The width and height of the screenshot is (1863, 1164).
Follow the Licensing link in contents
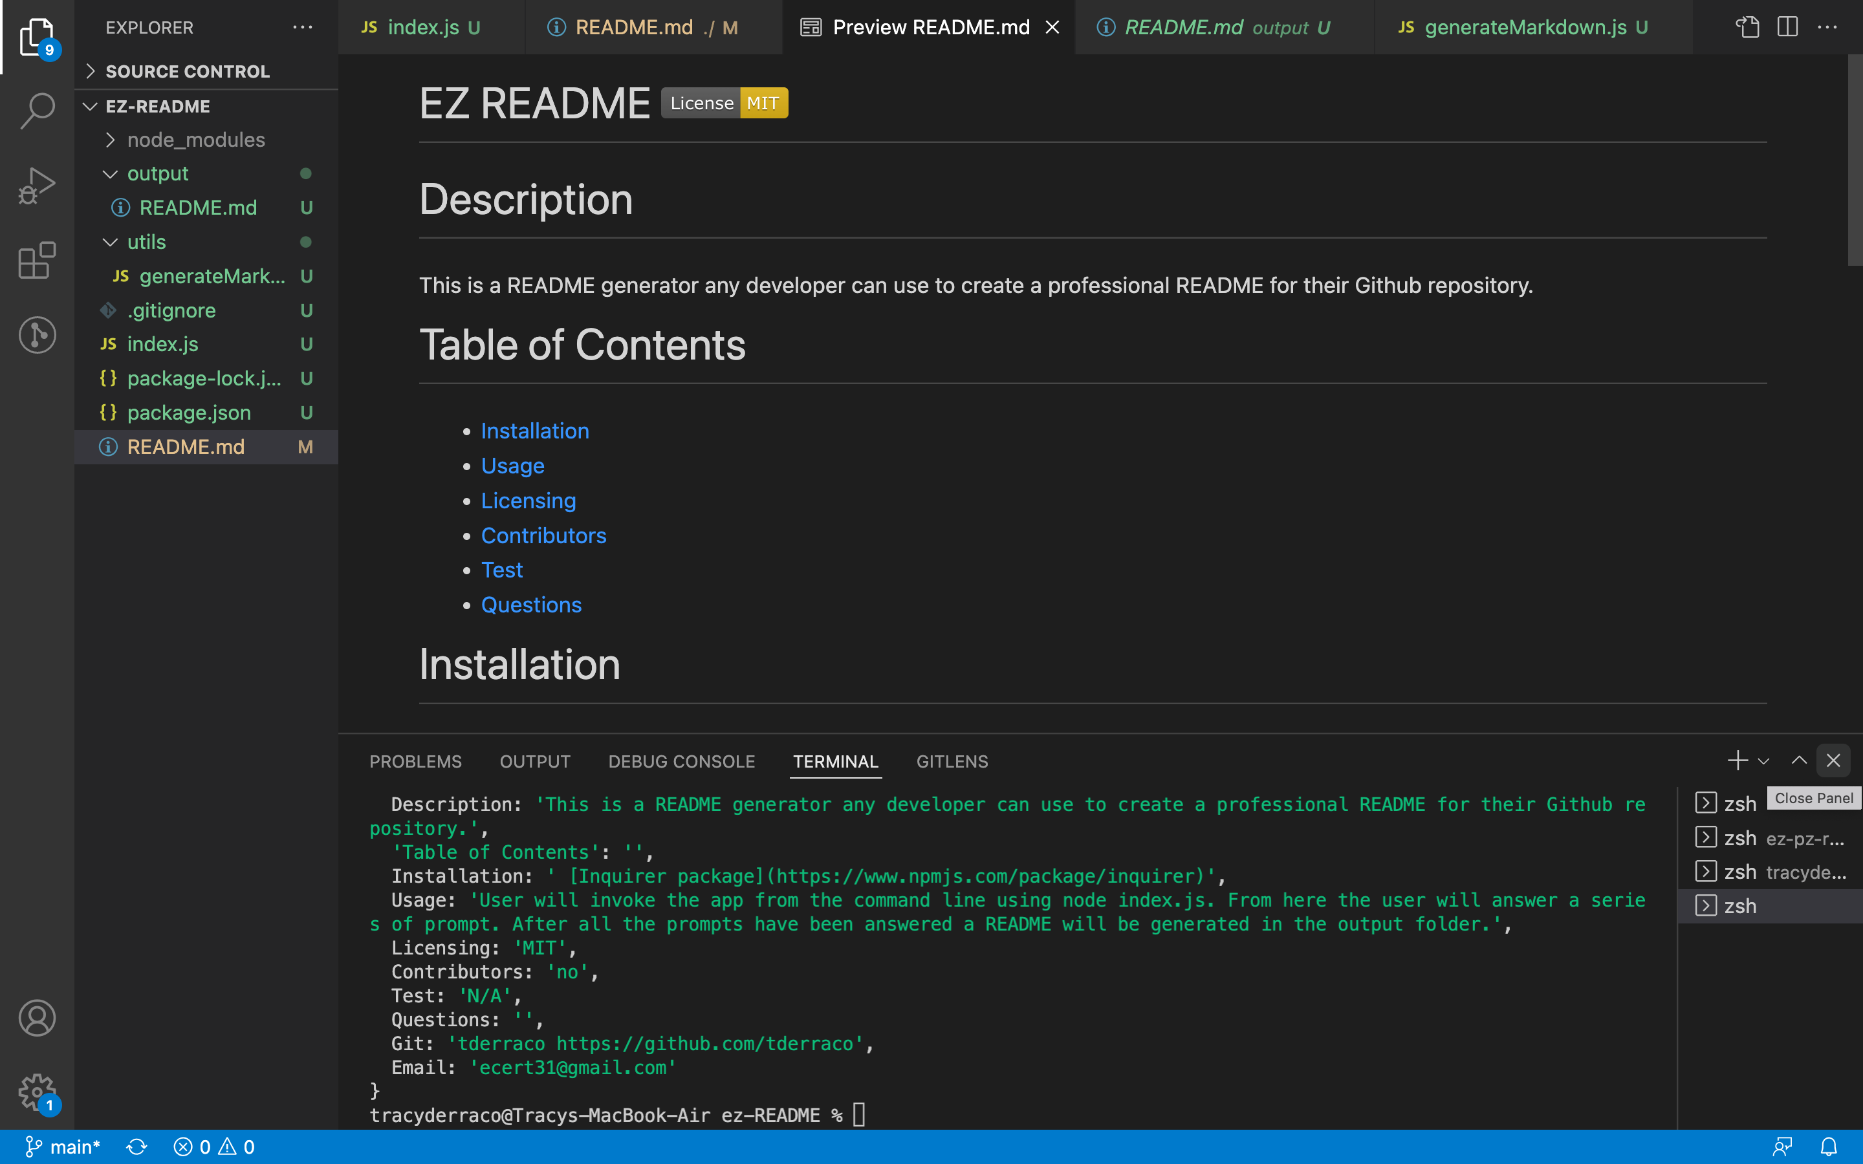[x=528, y=501]
